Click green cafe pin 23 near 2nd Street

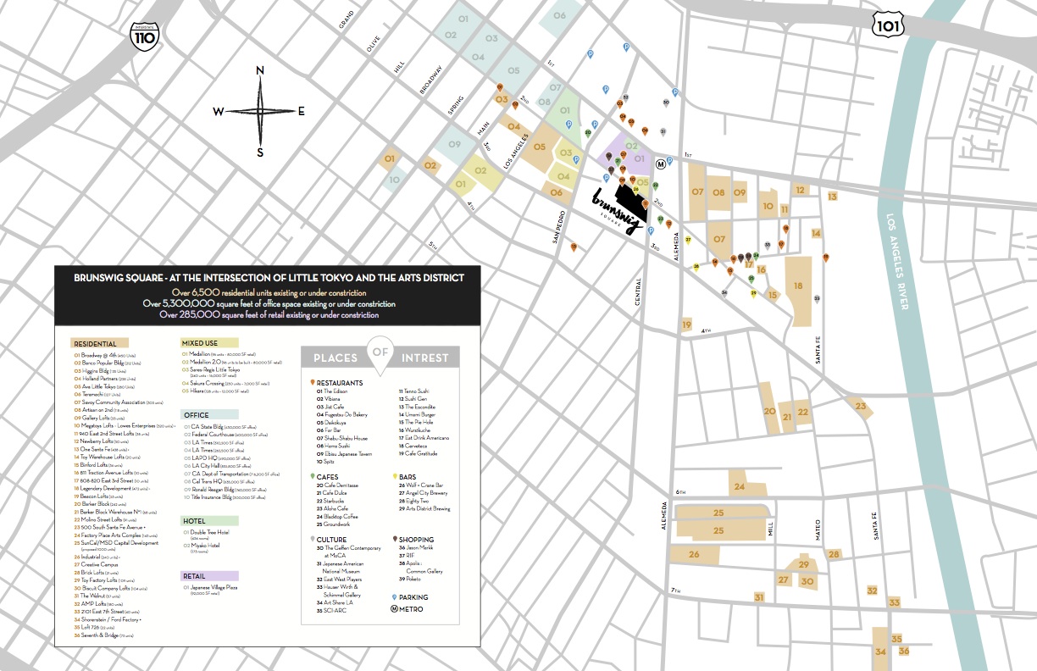point(661,219)
